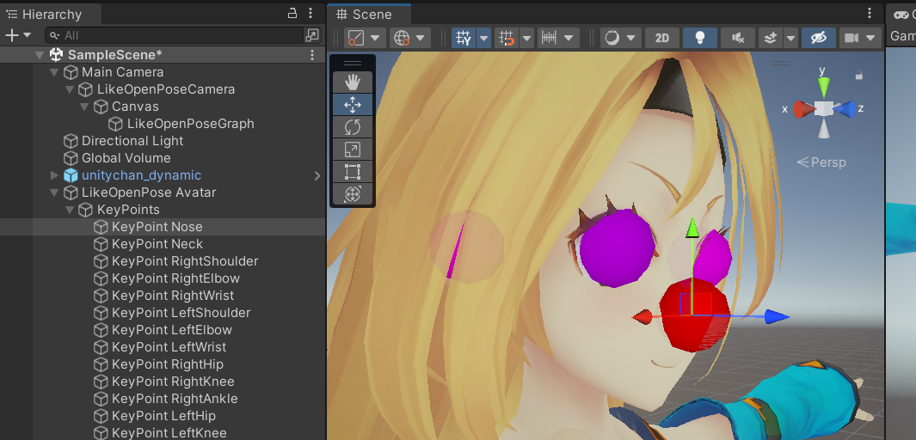Image resolution: width=916 pixels, height=440 pixels.
Task: Open draw mode dropdown arrow
Action: (x=631, y=38)
